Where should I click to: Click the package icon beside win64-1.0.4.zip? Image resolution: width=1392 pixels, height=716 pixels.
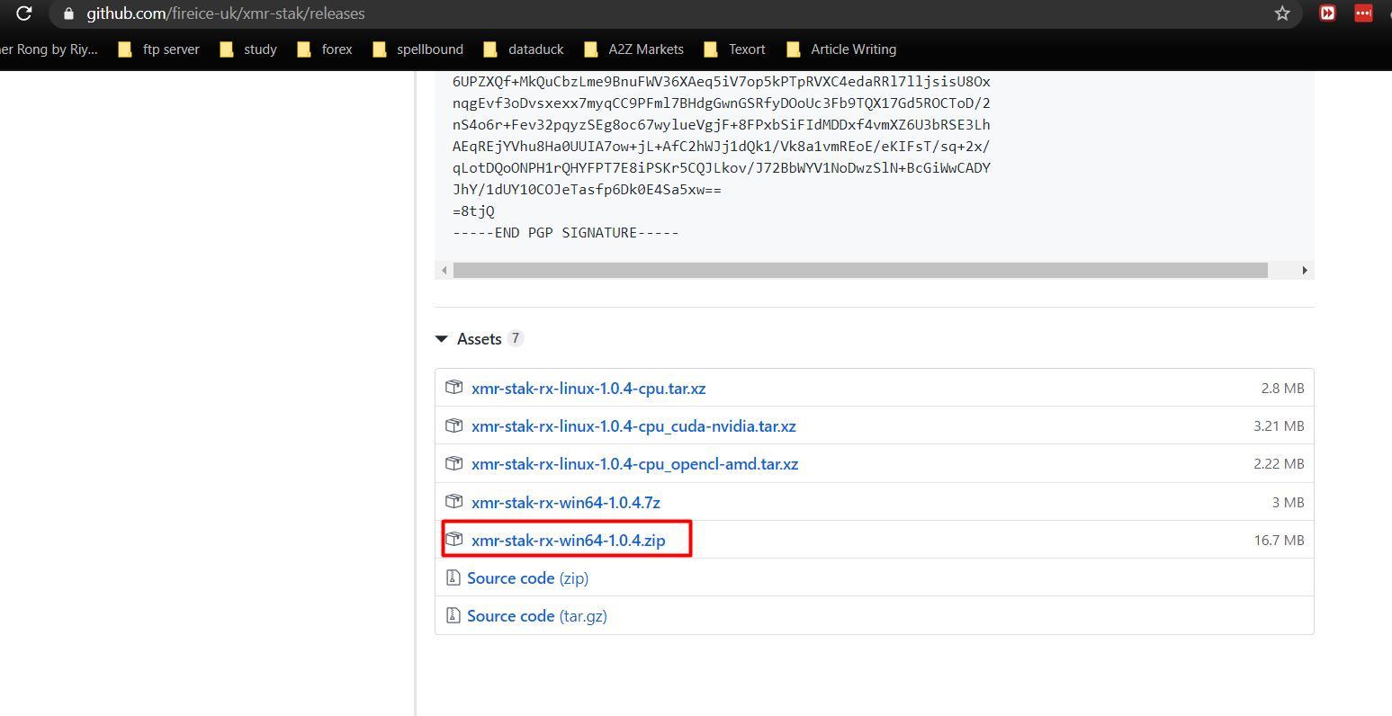pyautogui.click(x=454, y=540)
